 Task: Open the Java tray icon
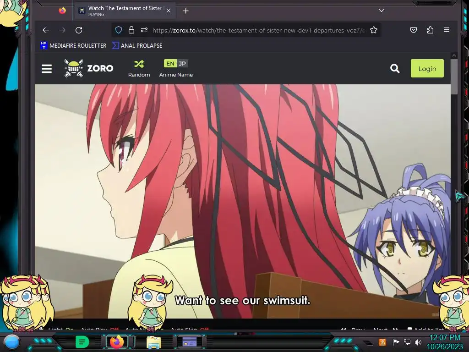[382, 342]
